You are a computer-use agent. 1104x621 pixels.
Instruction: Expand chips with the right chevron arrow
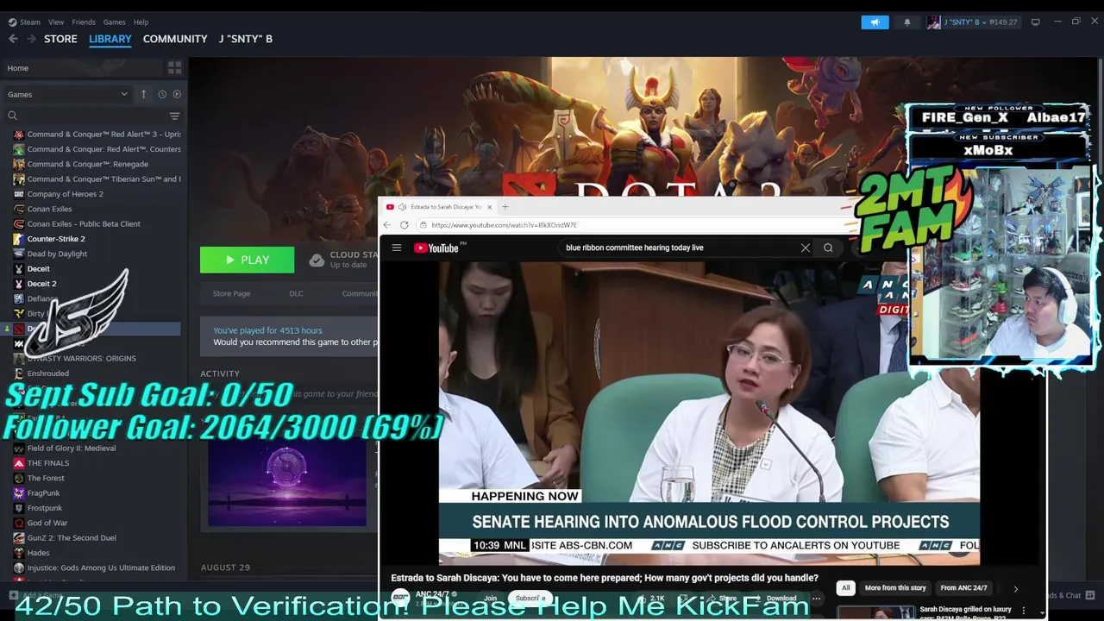(1015, 589)
